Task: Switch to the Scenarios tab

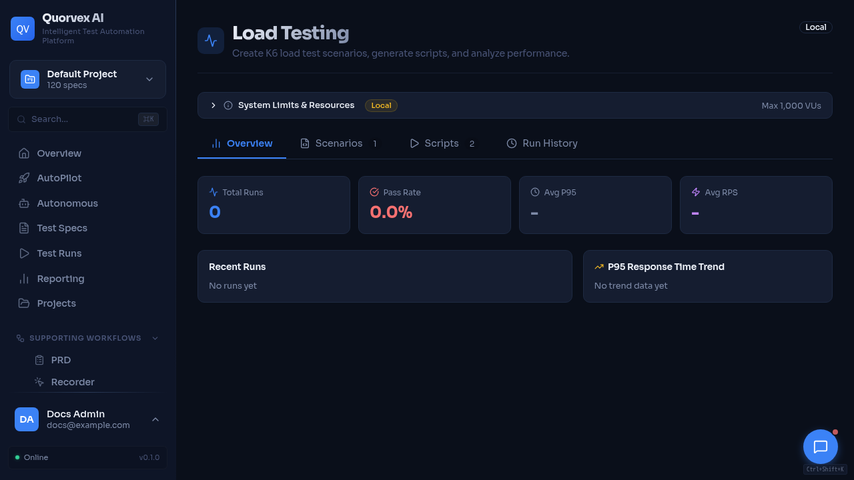Action: click(x=339, y=143)
